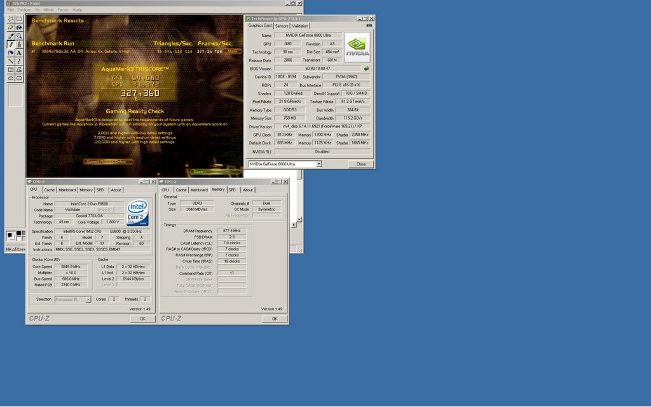The image size is (651, 407).
Task: Open About tab in right CPU-Z window
Action: click(x=248, y=190)
